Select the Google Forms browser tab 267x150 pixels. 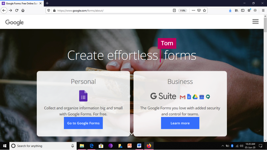coord(22,3)
